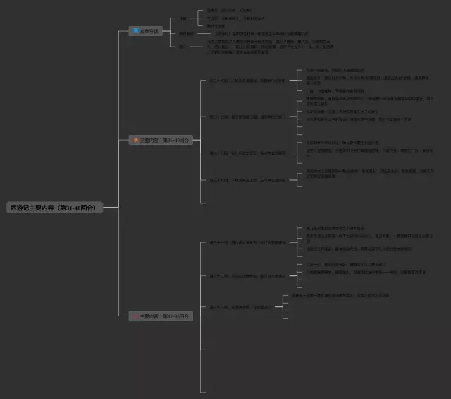Select the root node 西游记主要内容（第31-40回合）
Screen dimensions: 451x399
(55, 208)
